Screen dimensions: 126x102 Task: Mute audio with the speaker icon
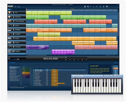point(9,59)
